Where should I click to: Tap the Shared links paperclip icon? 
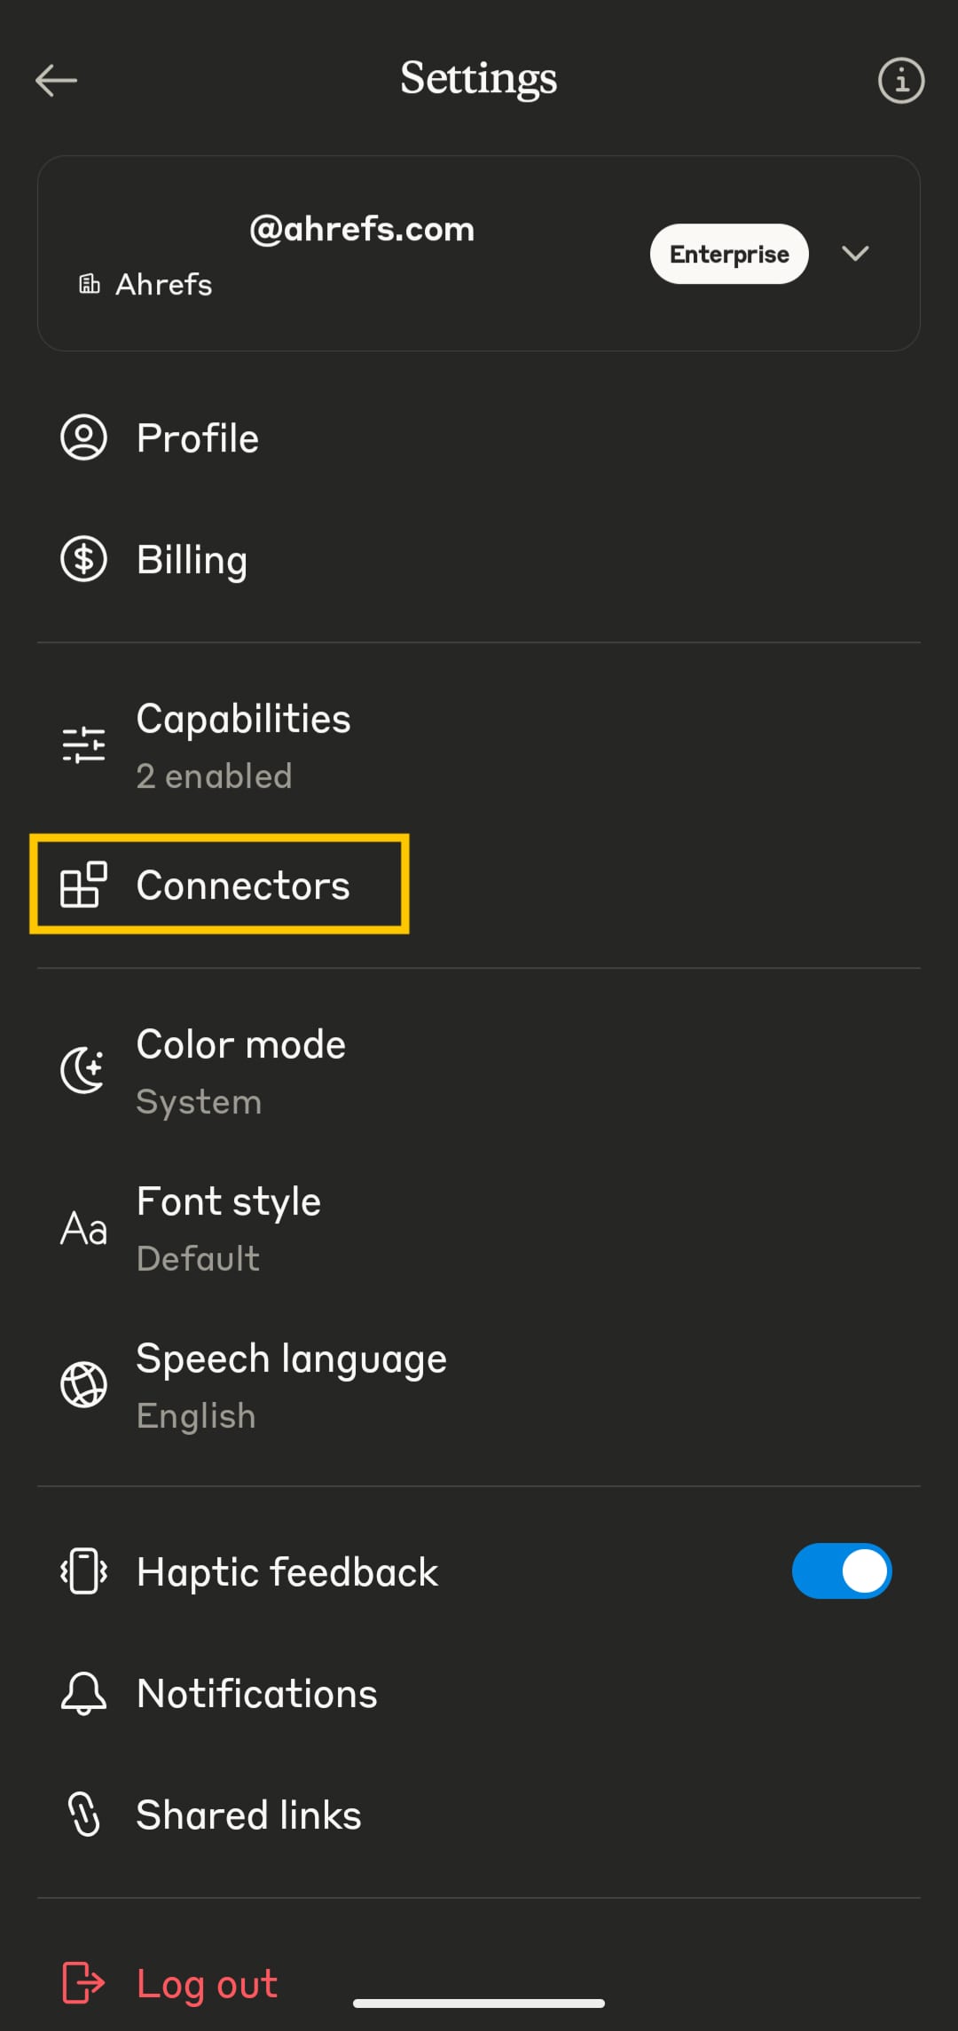pos(83,1815)
